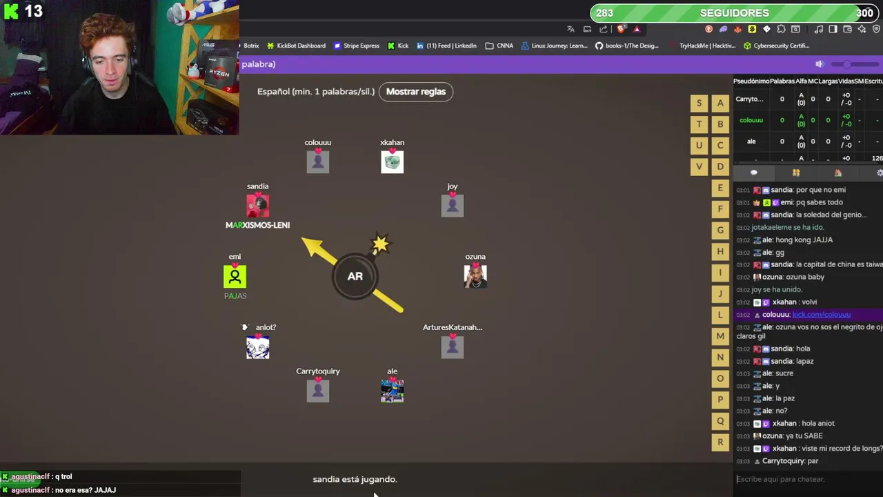Viewport: 883px width, 497px height.
Task: Click the browser share page icon
Action: coord(604,29)
